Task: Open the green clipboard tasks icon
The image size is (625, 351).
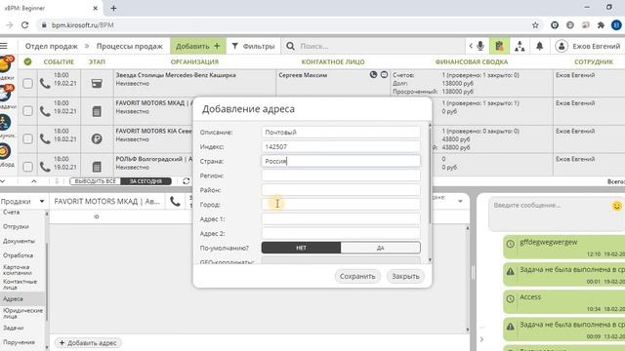Action: [x=499, y=46]
